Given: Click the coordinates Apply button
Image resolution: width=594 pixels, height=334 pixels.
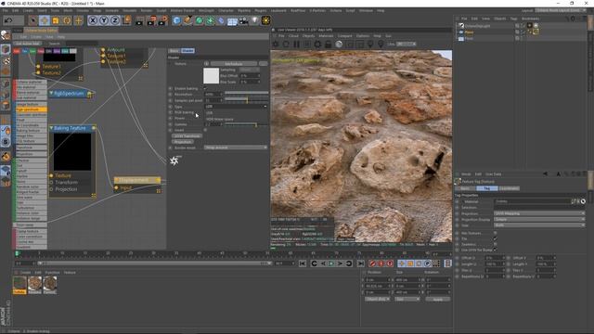Looking at the screenshot, I should click(x=437, y=299).
